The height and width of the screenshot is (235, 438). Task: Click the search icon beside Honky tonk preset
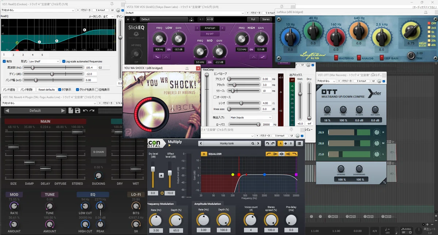click(x=253, y=144)
